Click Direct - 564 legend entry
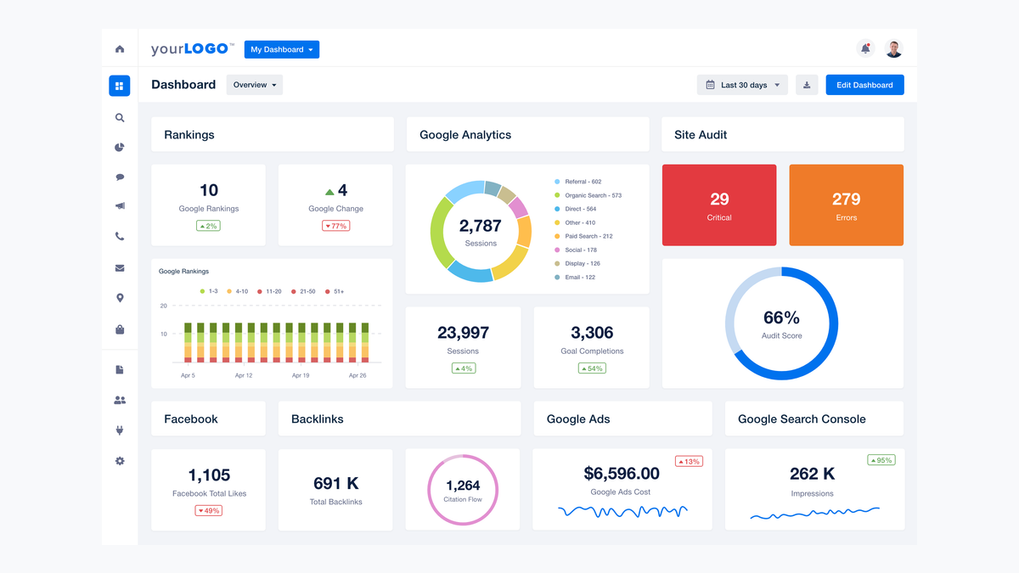 (x=576, y=209)
